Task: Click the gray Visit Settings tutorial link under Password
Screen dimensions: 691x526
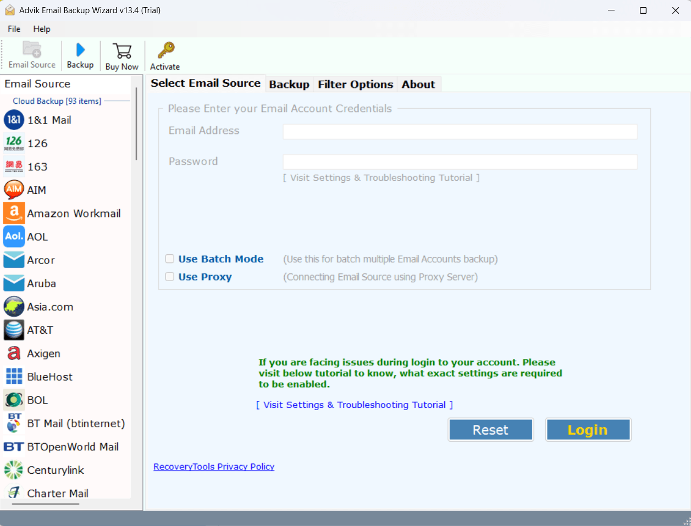Action: 381,178
